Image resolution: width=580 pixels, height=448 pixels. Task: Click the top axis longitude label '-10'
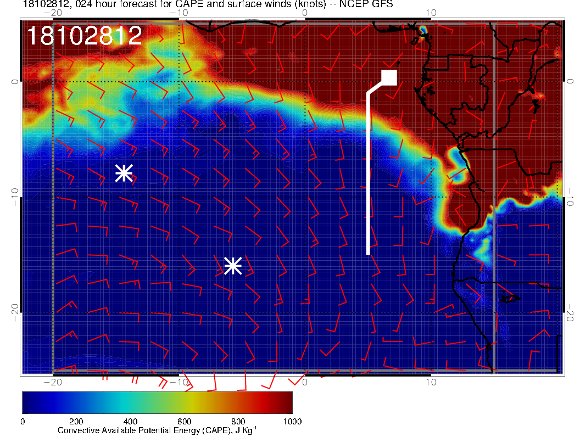[179, 13]
